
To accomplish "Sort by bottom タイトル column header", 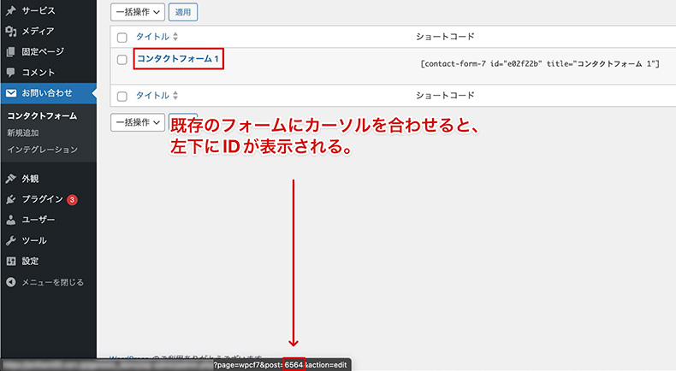I will click(152, 95).
